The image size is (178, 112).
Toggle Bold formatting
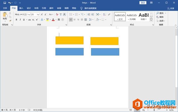[x=16, y=20]
